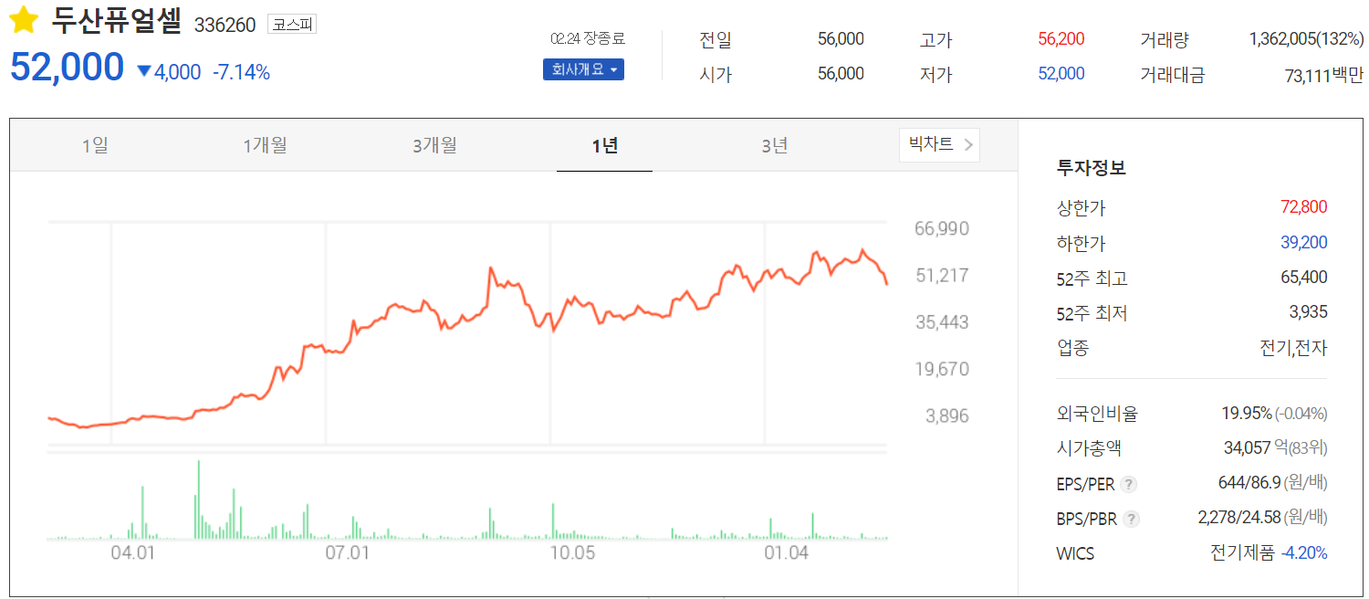Open the 회사개요 dropdown
The image size is (1369, 599).
coord(584,68)
